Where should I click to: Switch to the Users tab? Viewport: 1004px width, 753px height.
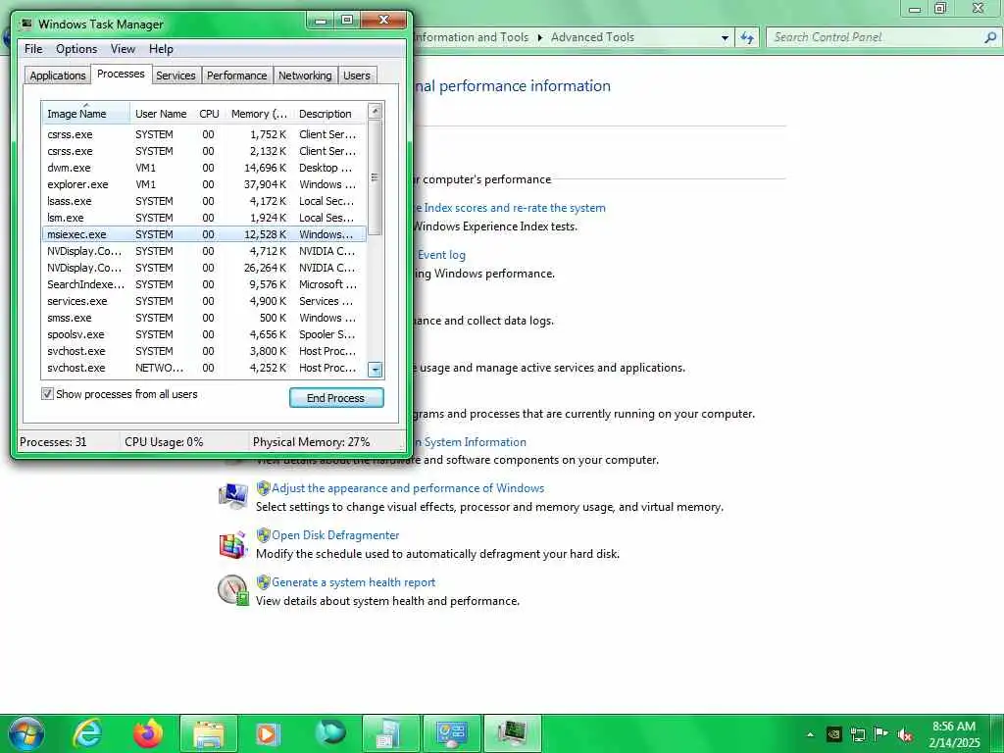point(357,75)
